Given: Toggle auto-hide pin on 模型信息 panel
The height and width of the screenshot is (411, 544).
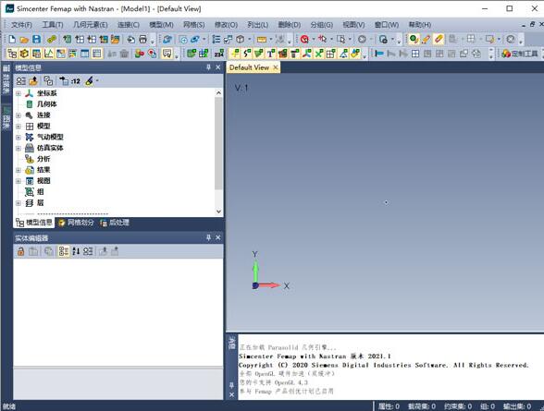Looking at the screenshot, I should 208,67.
